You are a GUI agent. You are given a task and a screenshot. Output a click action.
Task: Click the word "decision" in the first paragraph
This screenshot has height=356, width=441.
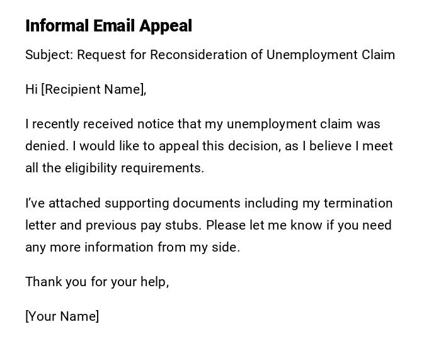click(x=253, y=146)
